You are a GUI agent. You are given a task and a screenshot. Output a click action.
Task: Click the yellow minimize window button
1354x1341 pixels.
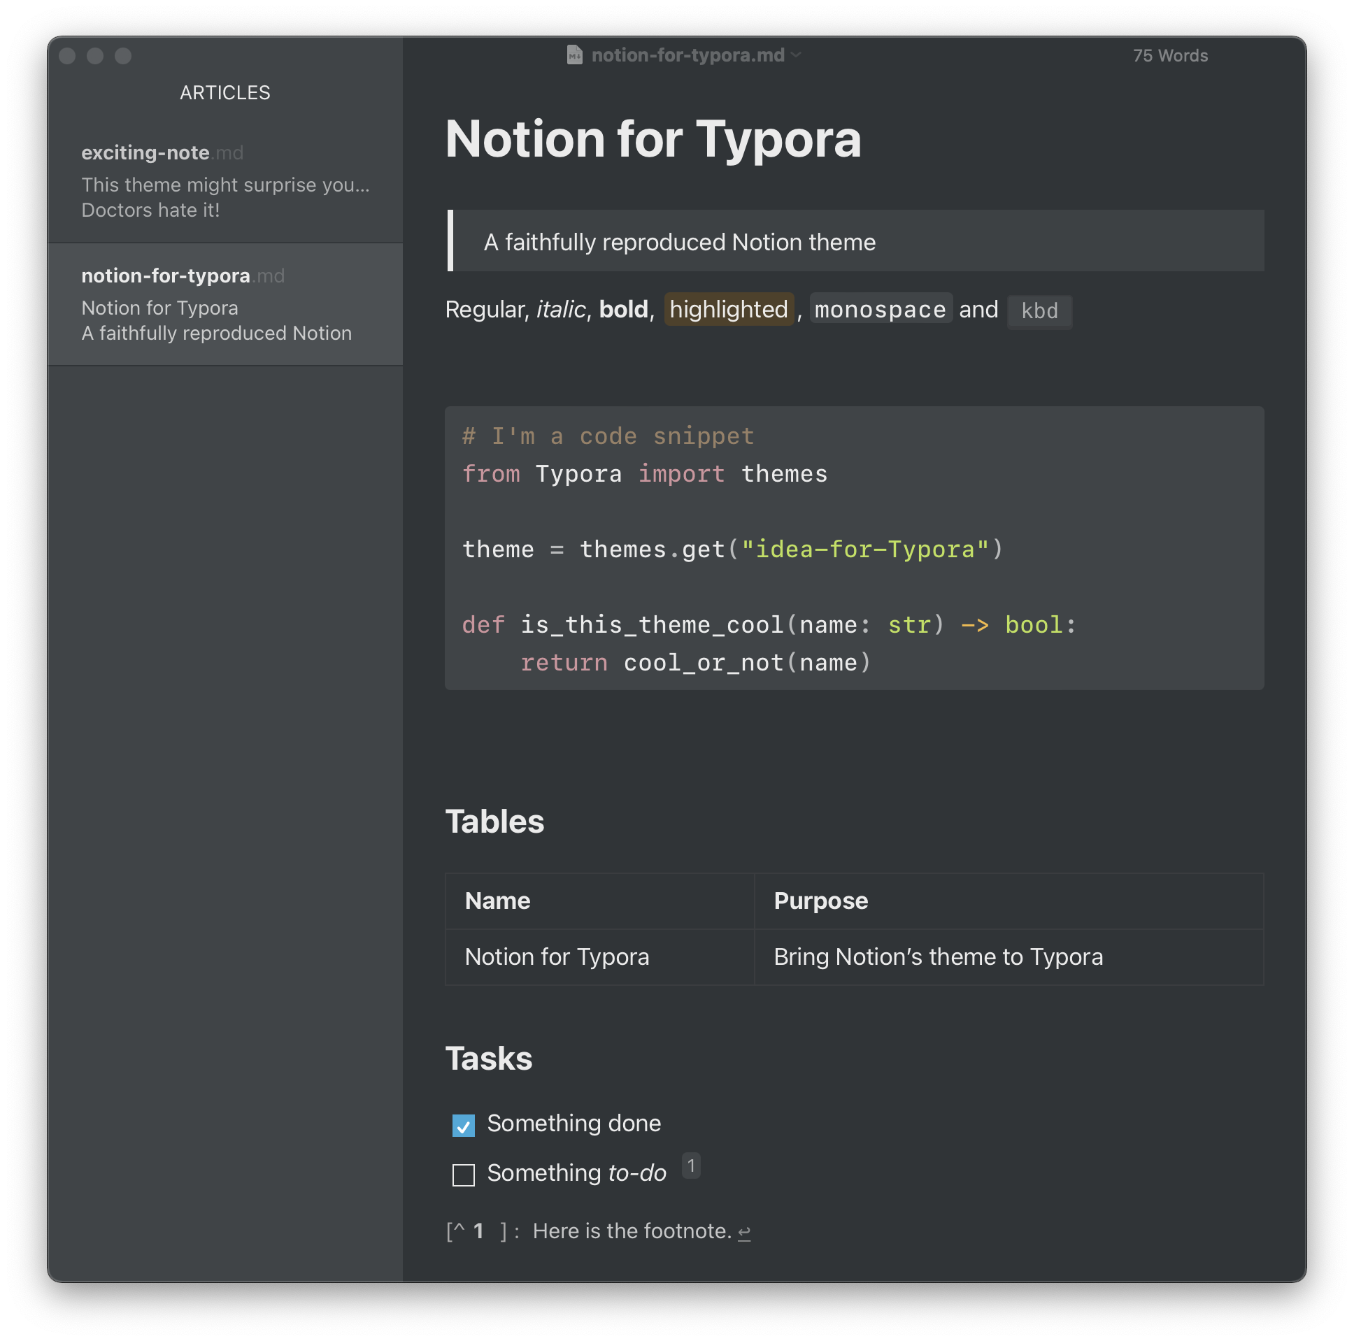(x=95, y=56)
